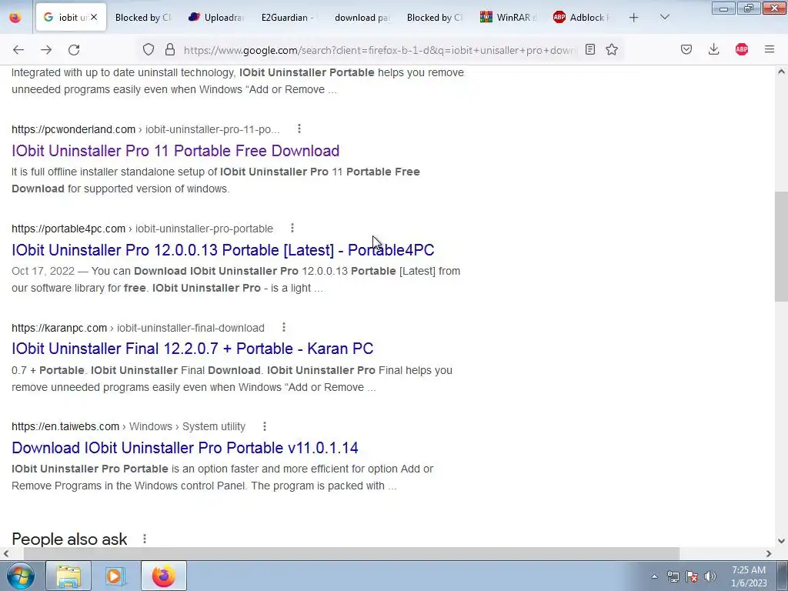
Task: Go forward to the next page
Action: coord(46,49)
